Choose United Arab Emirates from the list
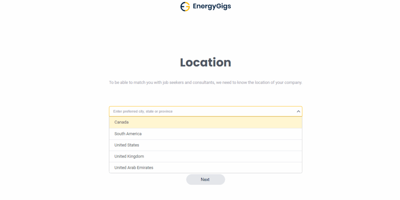Screen dimensions: 400x200 click(134, 168)
